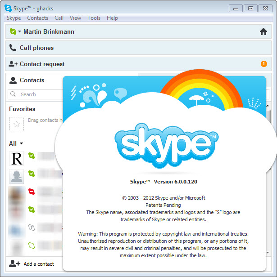Click Add a contact link

(x=39, y=264)
